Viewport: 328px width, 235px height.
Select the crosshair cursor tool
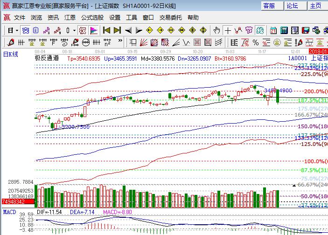point(228,30)
